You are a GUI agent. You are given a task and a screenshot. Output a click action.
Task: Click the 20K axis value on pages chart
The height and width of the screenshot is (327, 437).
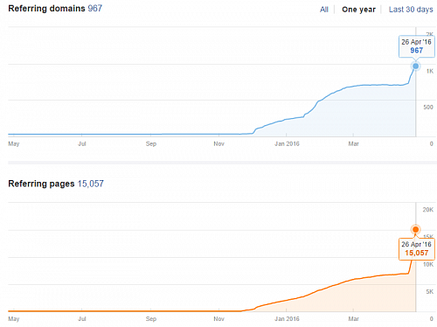click(428, 210)
